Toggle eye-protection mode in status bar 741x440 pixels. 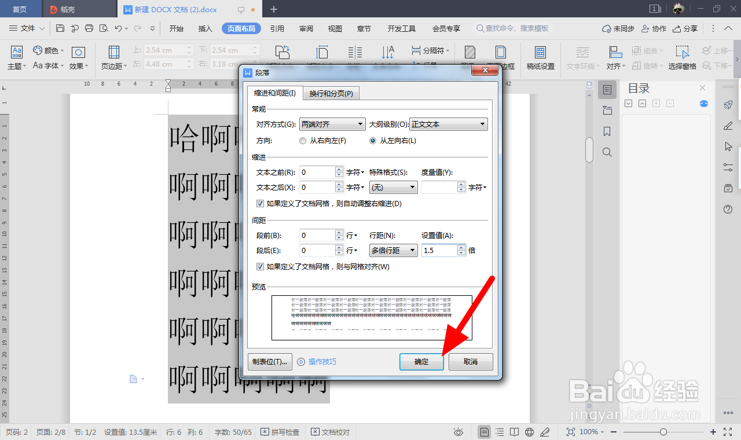(458, 431)
